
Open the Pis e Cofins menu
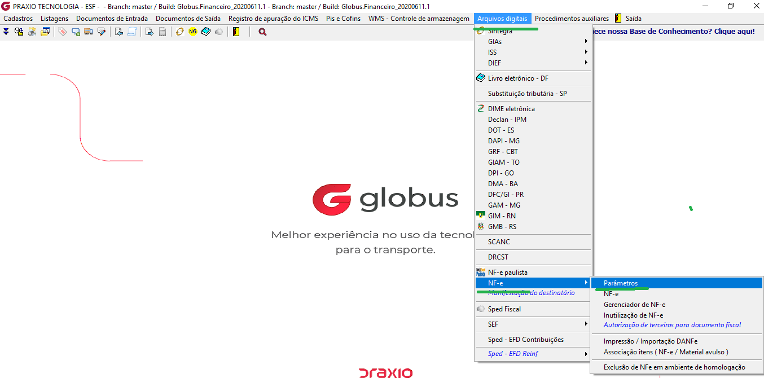click(x=343, y=19)
